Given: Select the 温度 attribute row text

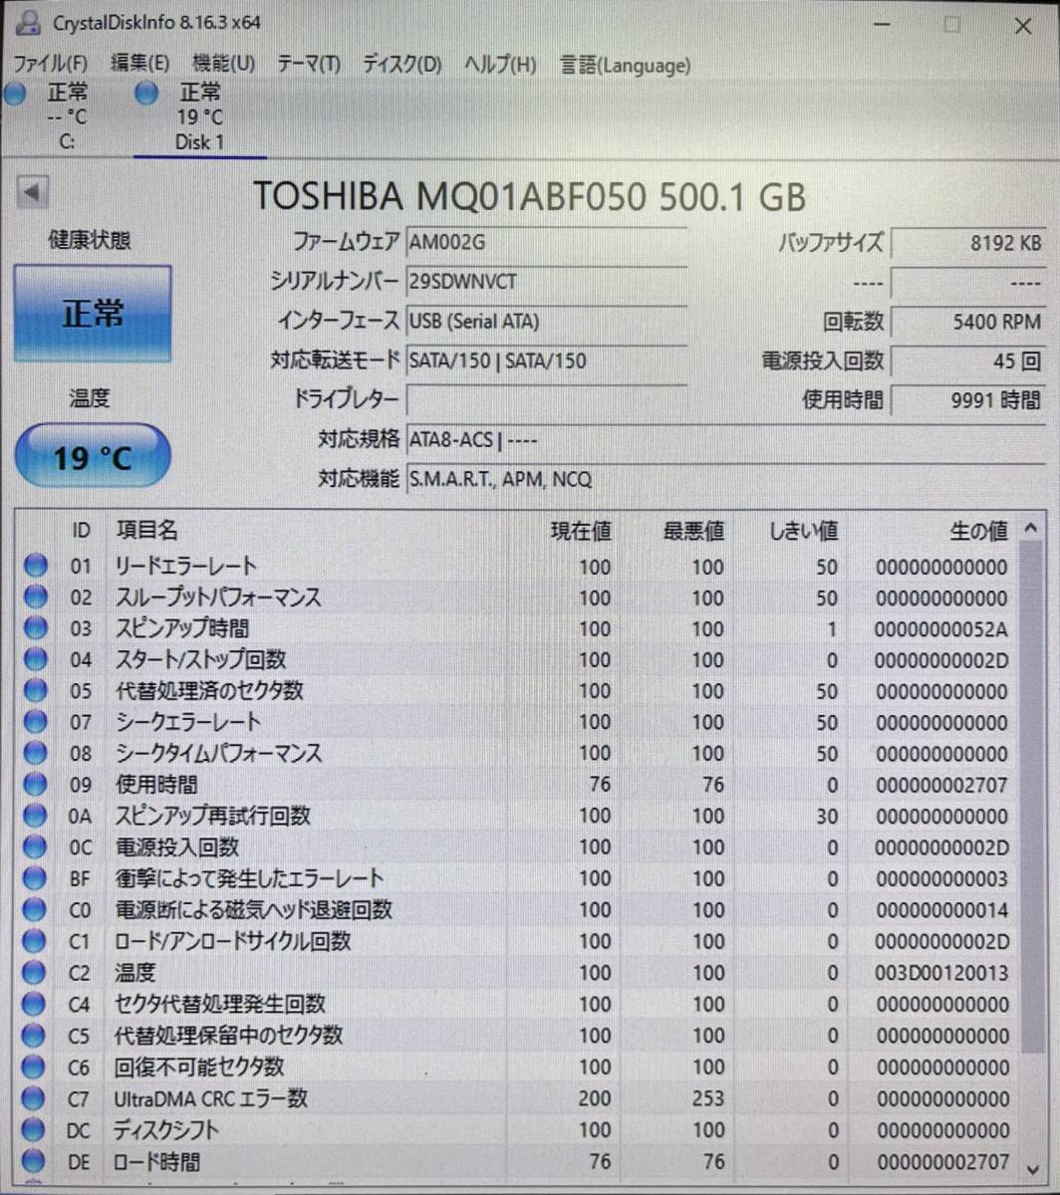Looking at the screenshot, I should (135, 972).
